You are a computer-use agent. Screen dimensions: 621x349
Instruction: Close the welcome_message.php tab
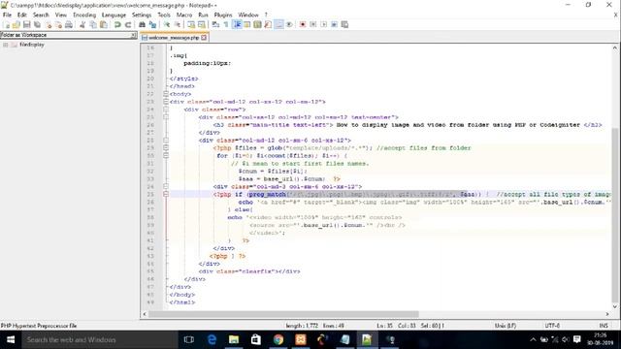(x=204, y=38)
